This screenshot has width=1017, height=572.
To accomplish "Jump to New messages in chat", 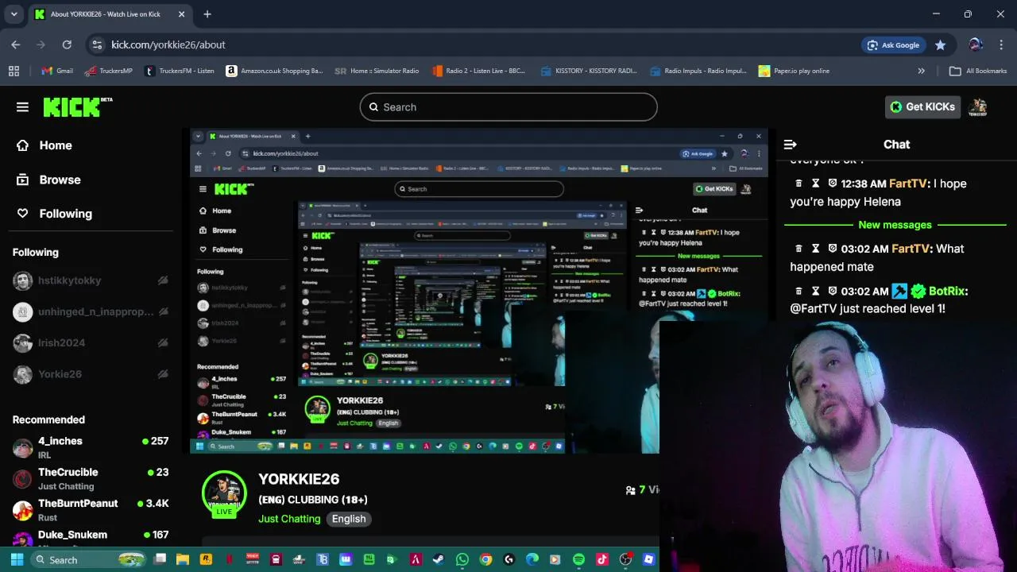I will click(x=895, y=225).
